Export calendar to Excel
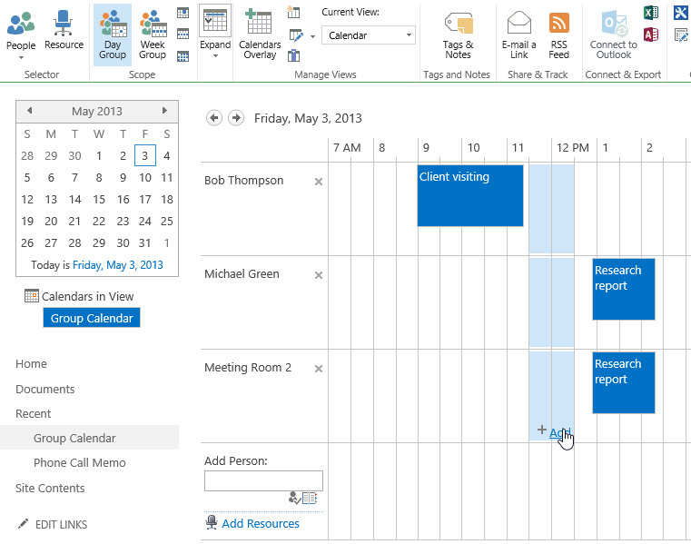 651,13
